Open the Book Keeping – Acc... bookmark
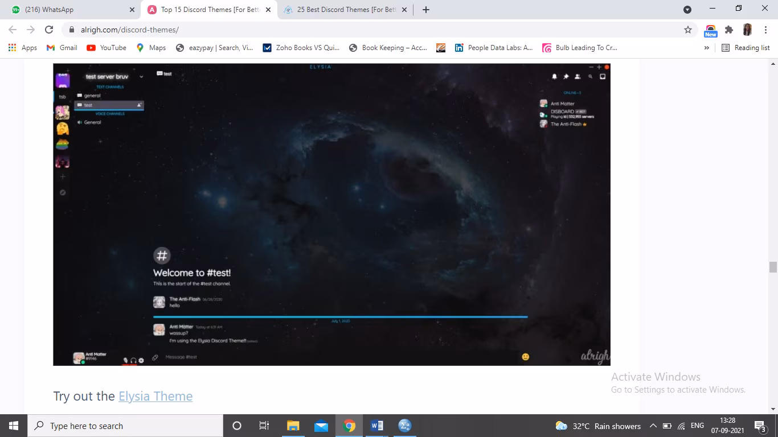Screen dimensions: 778x437 (388, 48)
